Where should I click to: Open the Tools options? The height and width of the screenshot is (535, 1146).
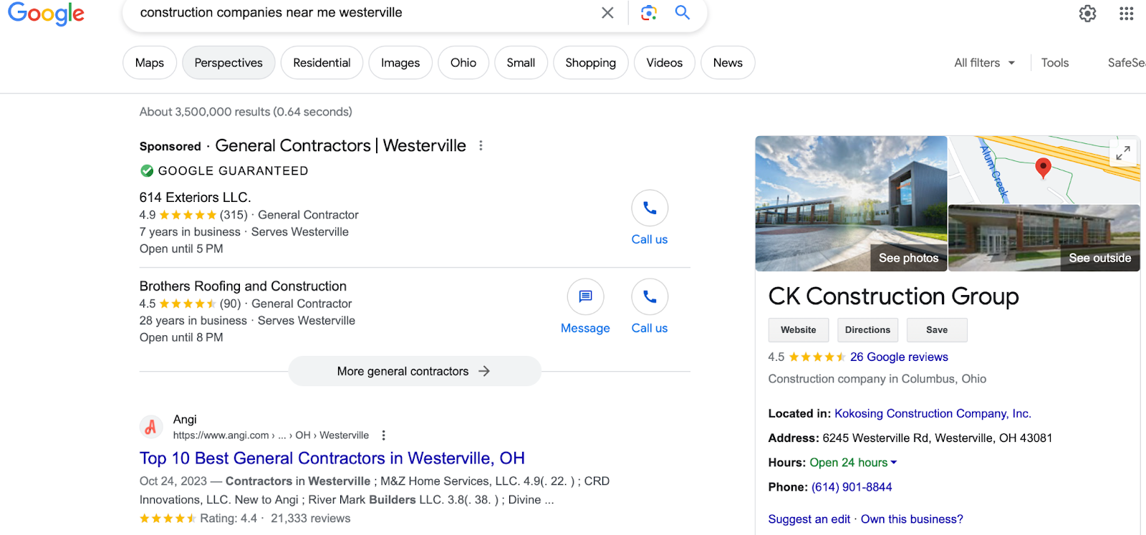point(1054,63)
